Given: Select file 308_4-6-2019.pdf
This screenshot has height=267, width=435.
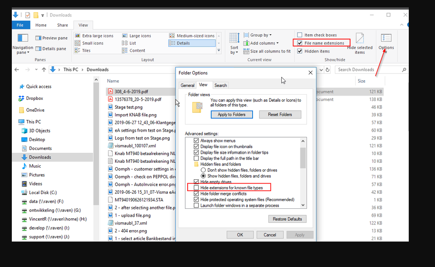Looking at the screenshot, I should [x=131, y=92].
